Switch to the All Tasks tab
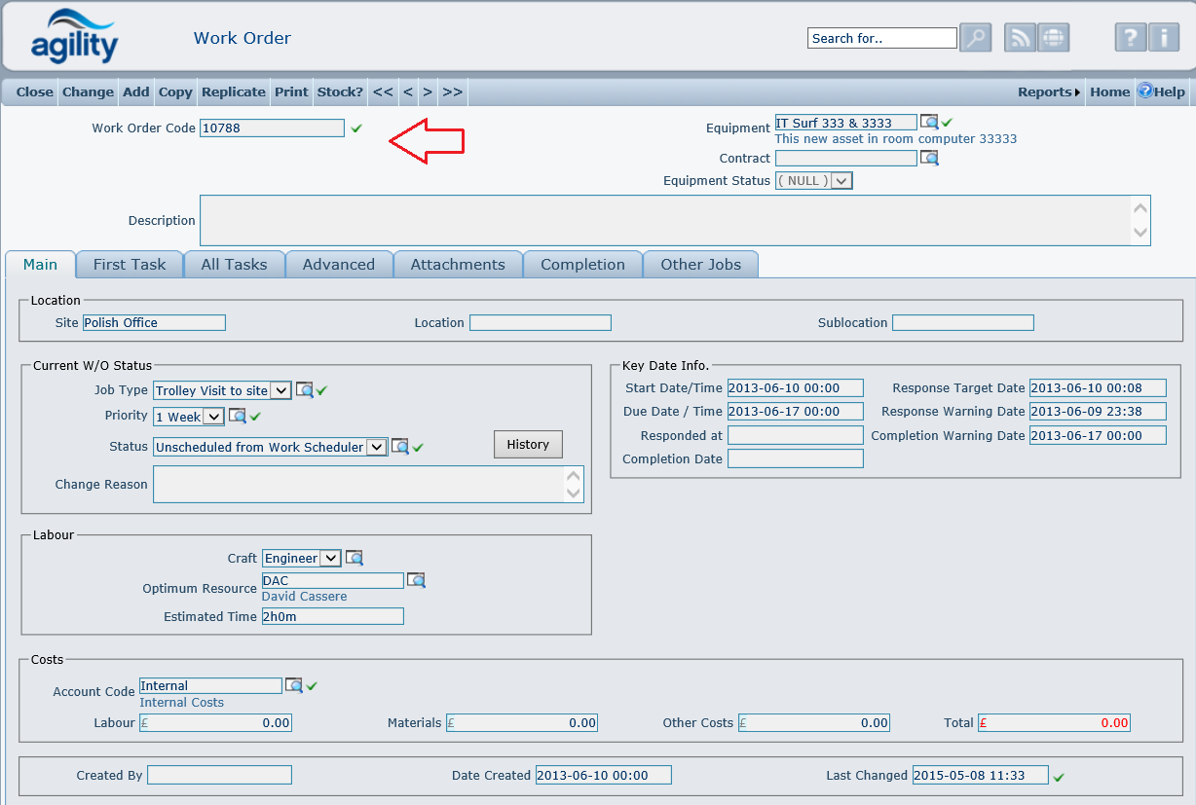The width and height of the screenshot is (1196, 805). pyautogui.click(x=234, y=265)
